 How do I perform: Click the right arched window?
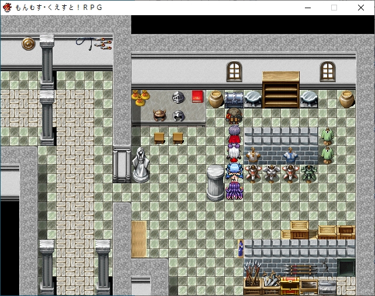[328, 71]
